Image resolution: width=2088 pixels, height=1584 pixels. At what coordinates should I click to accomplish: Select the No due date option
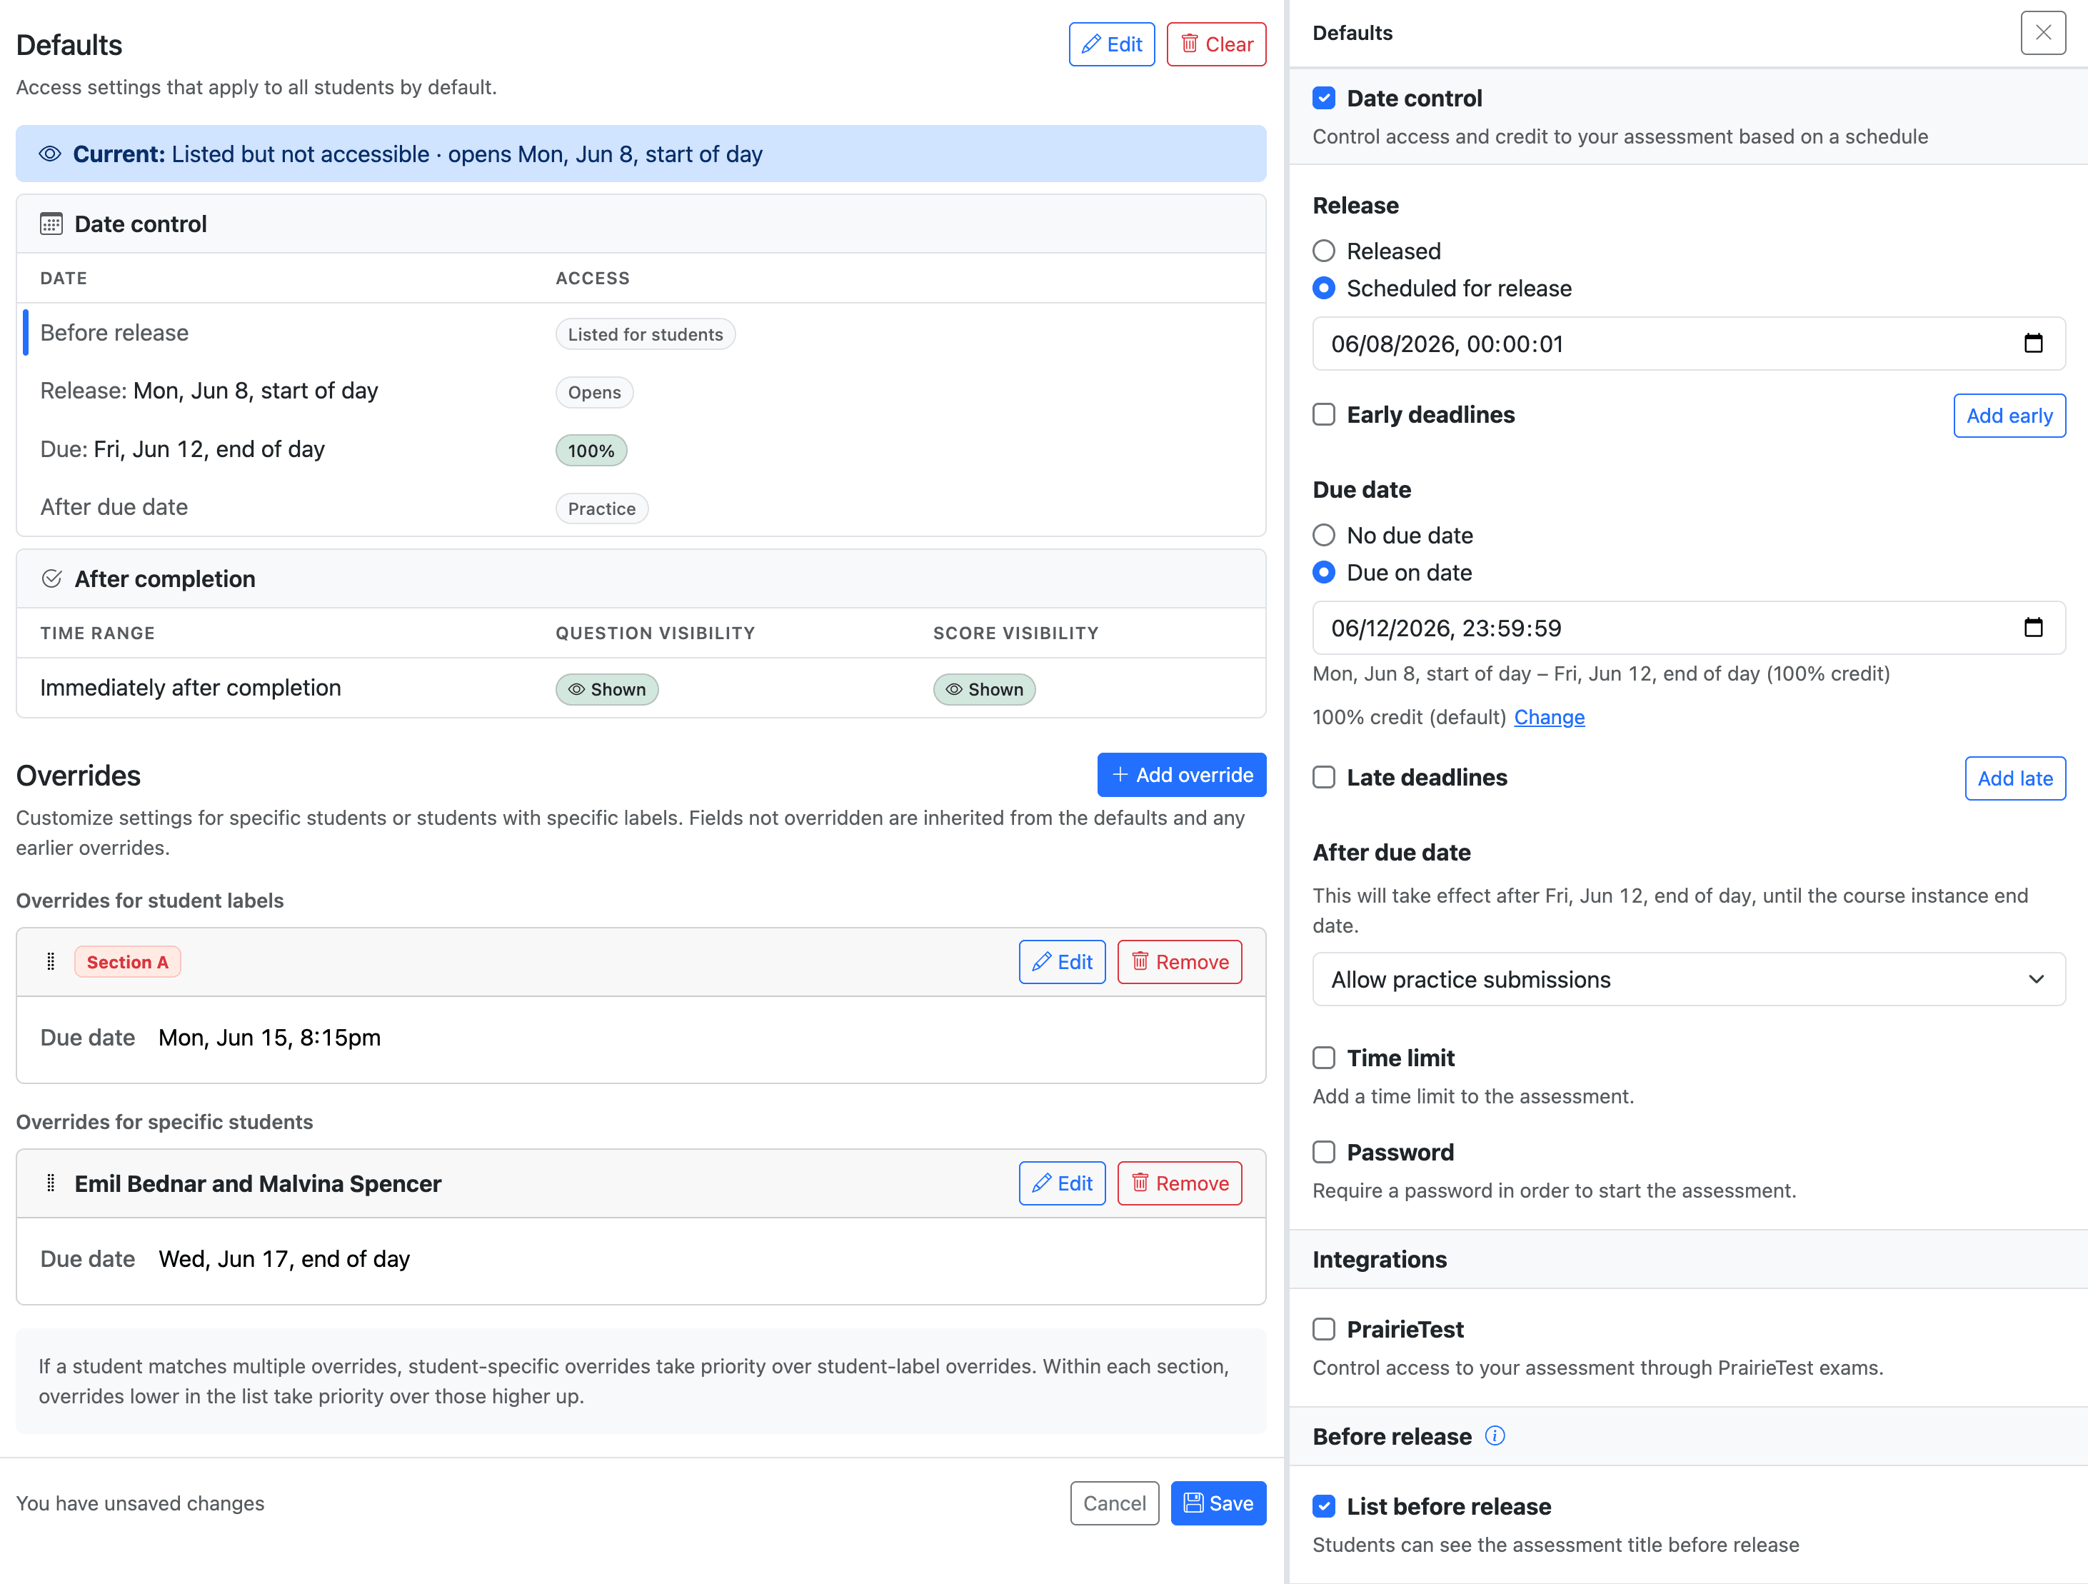coord(1323,535)
